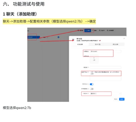
Task: Click the help icon beside 设置开场白 label
Action: pos(88,72)
